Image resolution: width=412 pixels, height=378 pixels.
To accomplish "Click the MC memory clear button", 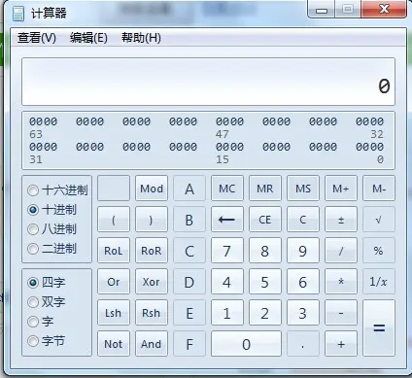I will pyautogui.click(x=227, y=189).
